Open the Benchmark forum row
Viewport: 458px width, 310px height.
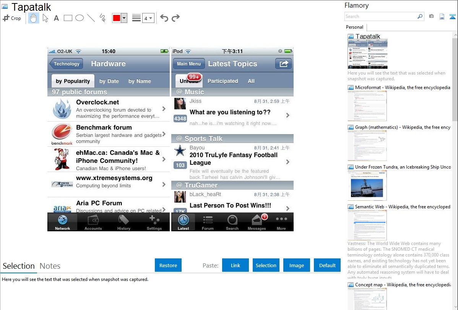point(108,134)
